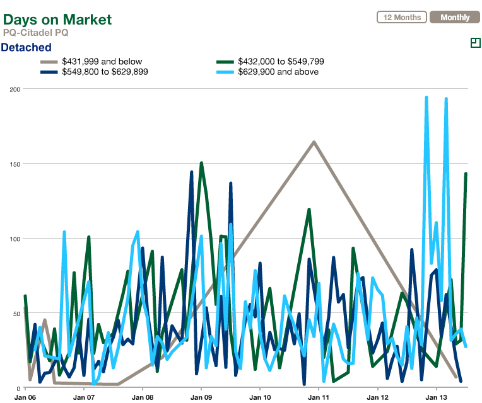Click the green line's peak near Jan 09
Screen dimensions: 482x403
coord(201,163)
